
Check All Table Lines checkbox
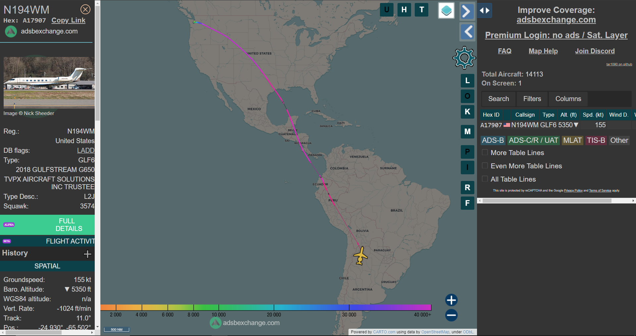pyautogui.click(x=485, y=179)
